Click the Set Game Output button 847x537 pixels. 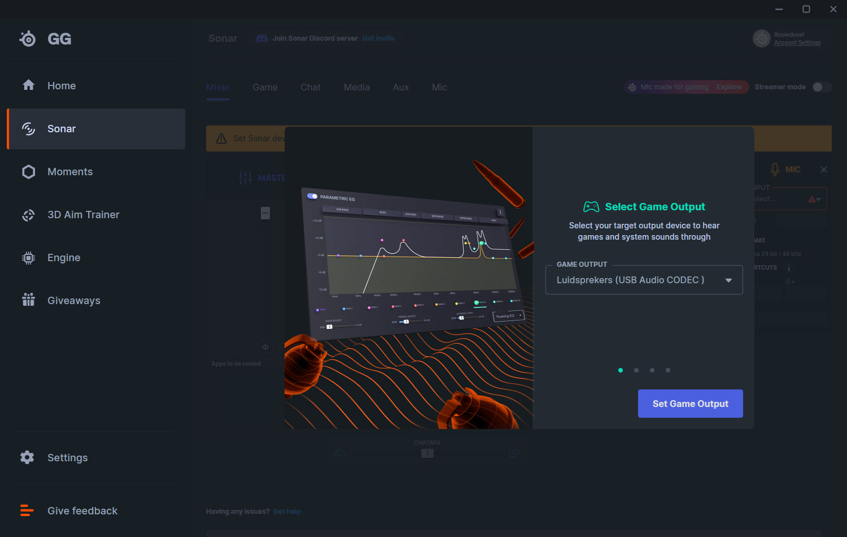(690, 404)
